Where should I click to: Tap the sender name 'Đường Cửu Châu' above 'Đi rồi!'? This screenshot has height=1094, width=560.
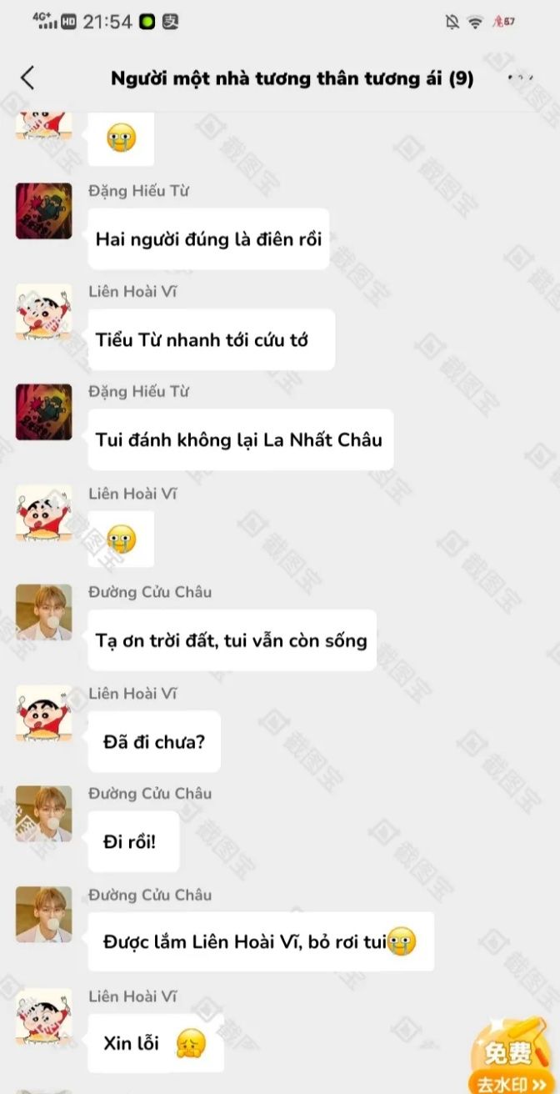click(150, 793)
